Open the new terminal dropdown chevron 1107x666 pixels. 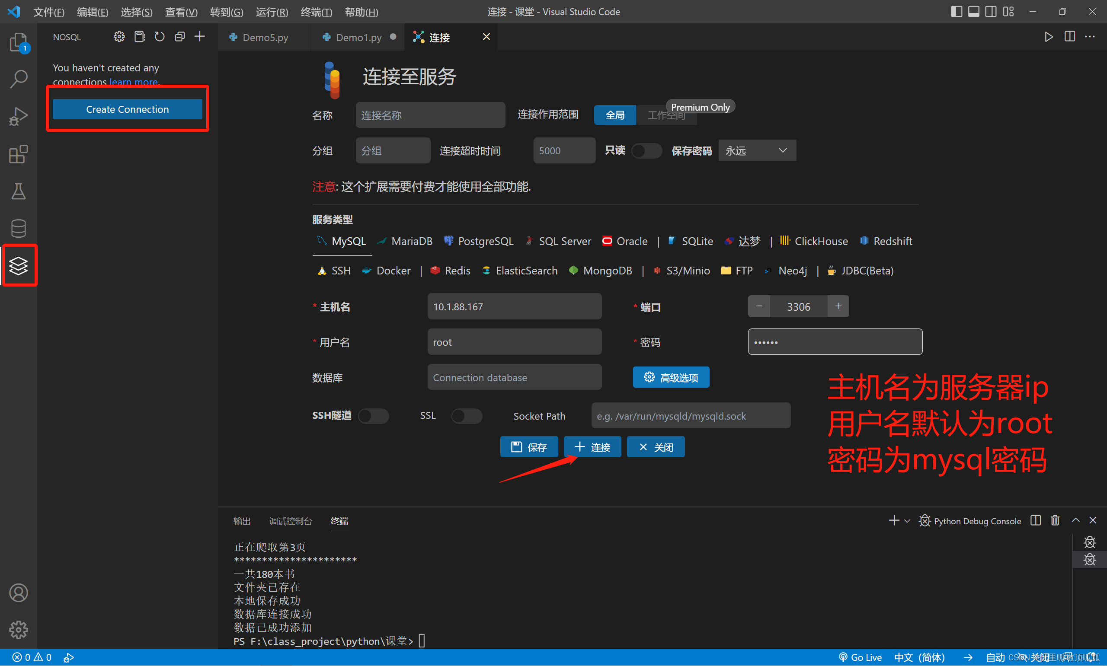pyautogui.click(x=907, y=521)
